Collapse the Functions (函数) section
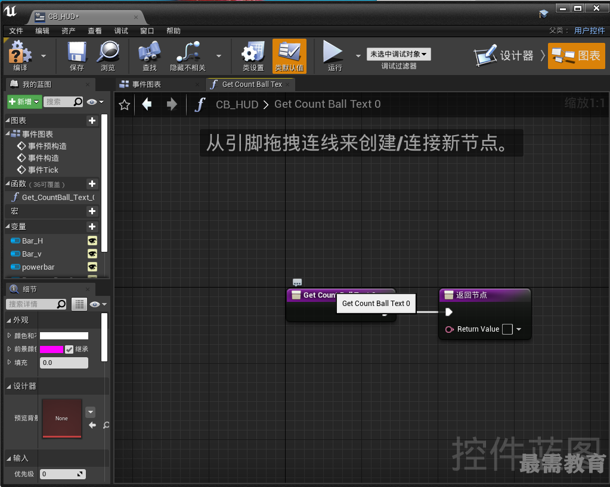Viewport: 610px width, 487px height. (x=8, y=183)
